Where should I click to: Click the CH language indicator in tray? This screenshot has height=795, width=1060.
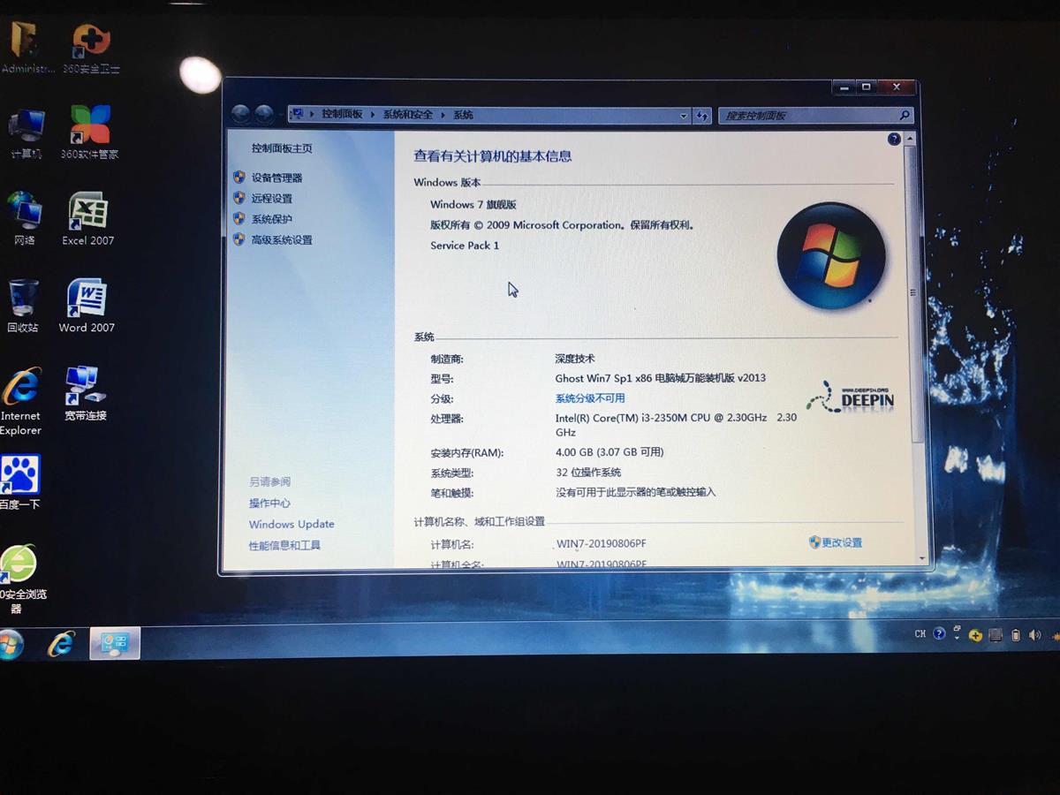920,633
